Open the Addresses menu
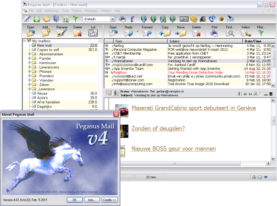 52,11
